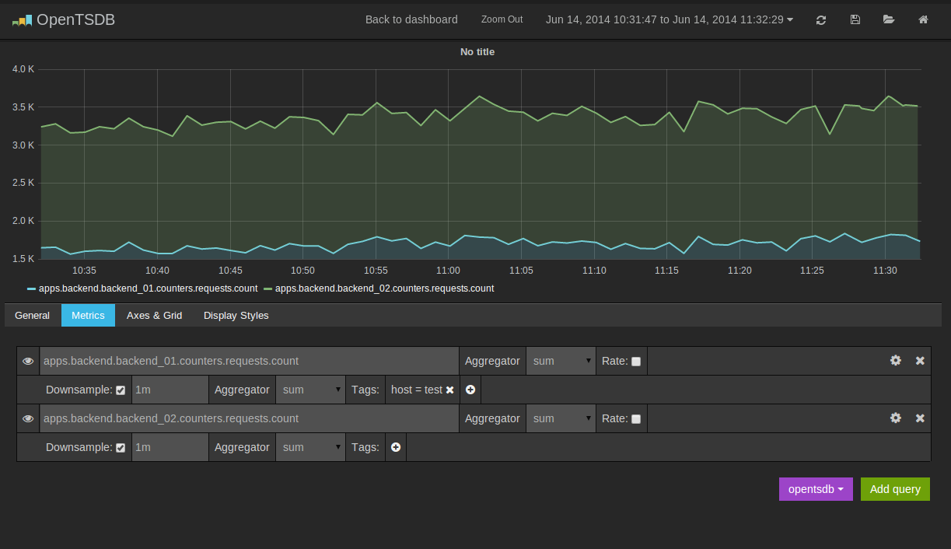Open the opentsdb datasource dropdown
Image resolution: width=951 pixels, height=549 pixels.
[816, 489]
